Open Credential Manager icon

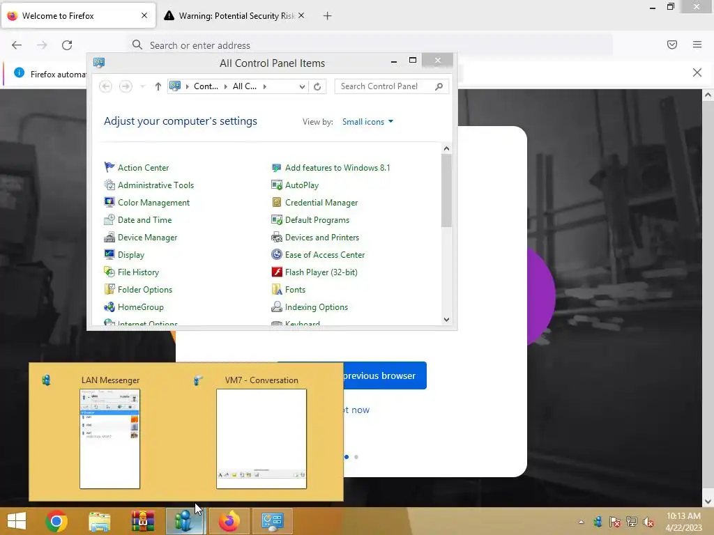[276, 202]
